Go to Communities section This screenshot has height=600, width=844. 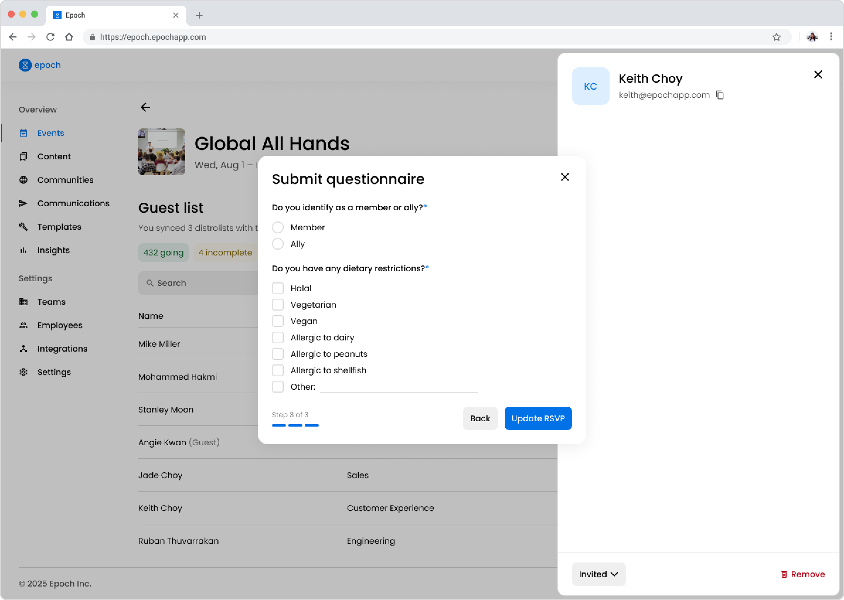point(65,180)
